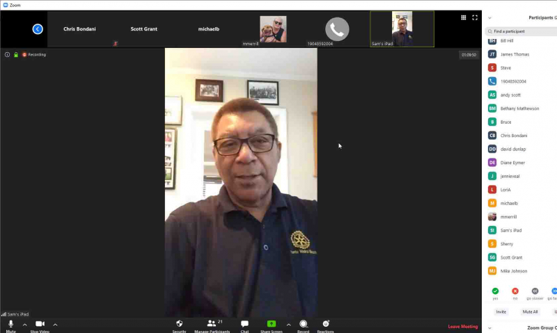Image resolution: width=557 pixels, height=333 pixels.
Task: Select Chris Bondani tile in top strip
Action: point(79,29)
